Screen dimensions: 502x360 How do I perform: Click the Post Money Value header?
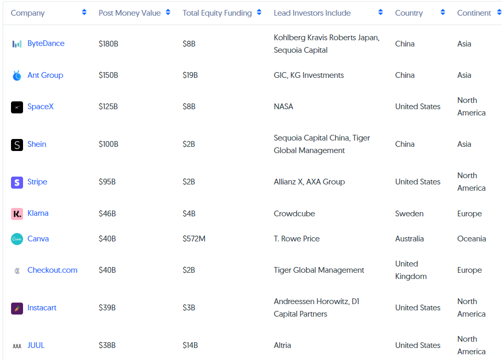click(x=130, y=13)
